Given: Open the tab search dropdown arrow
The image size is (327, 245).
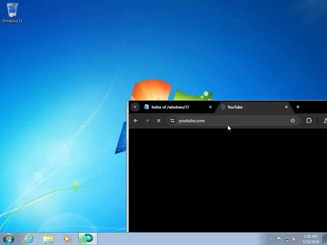Looking at the screenshot, I should [x=135, y=107].
